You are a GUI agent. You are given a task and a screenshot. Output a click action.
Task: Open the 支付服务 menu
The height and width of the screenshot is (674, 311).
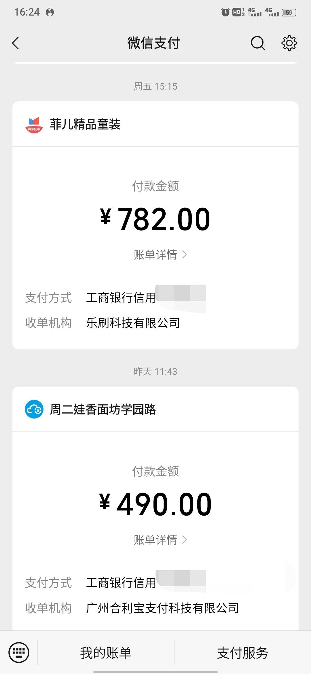pyautogui.click(x=242, y=653)
